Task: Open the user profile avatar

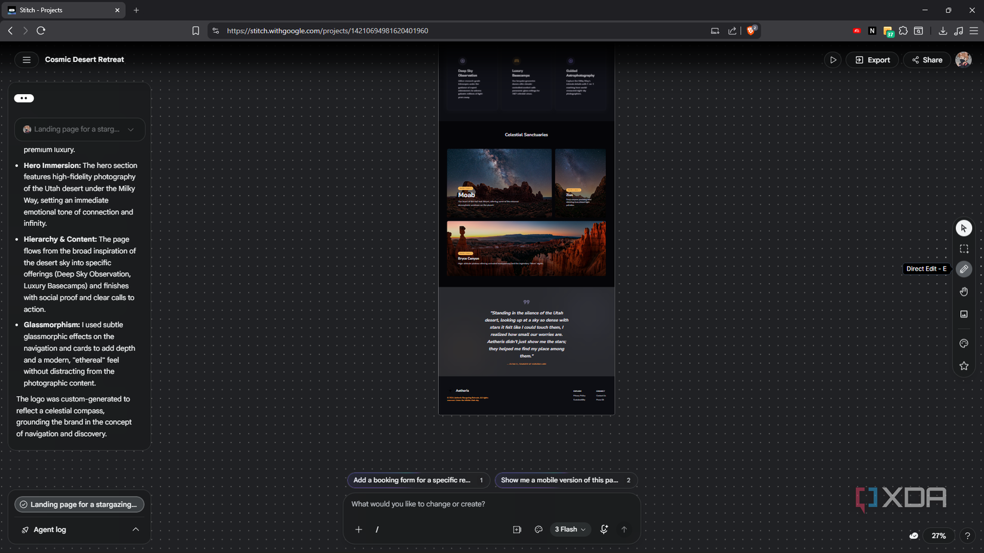Action: click(963, 60)
